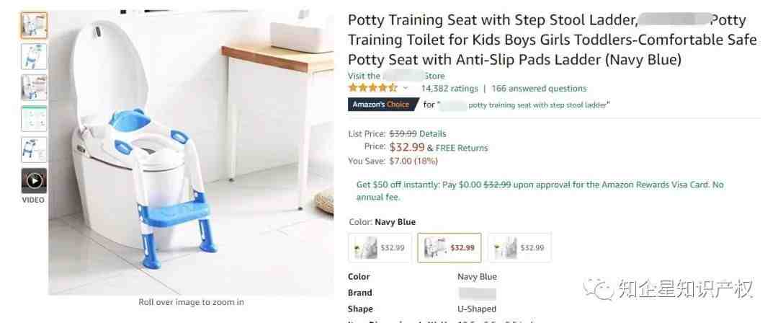View the third product image thumbnail
The width and height of the screenshot is (778, 323).
click(x=34, y=87)
